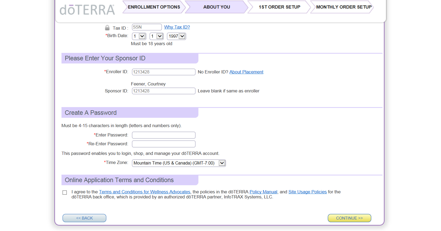
Task: Click the lock icon beside Tax ID
Action: 107,28
